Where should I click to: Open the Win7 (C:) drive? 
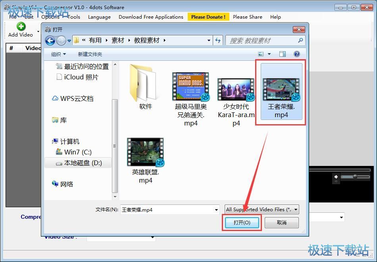click(x=73, y=152)
